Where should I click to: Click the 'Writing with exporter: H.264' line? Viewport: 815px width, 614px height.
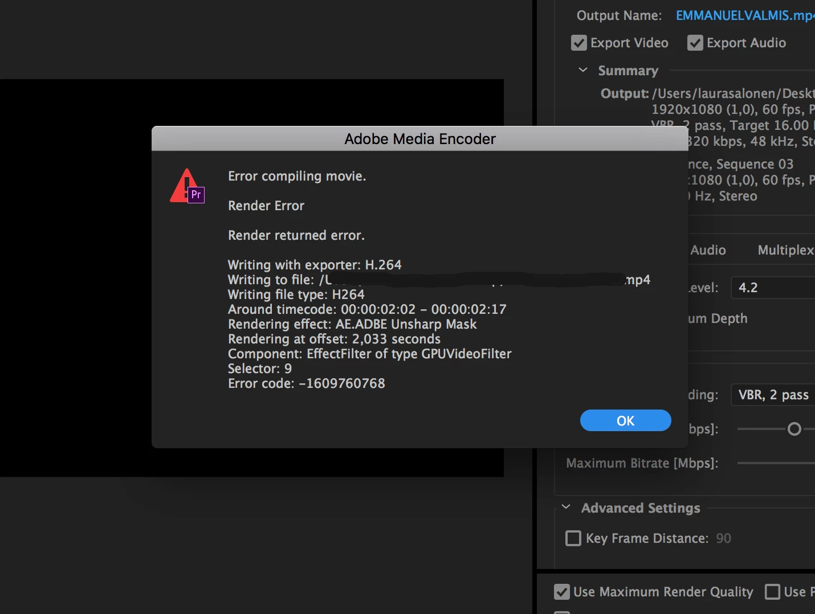pyautogui.click(x=315, y=265)
